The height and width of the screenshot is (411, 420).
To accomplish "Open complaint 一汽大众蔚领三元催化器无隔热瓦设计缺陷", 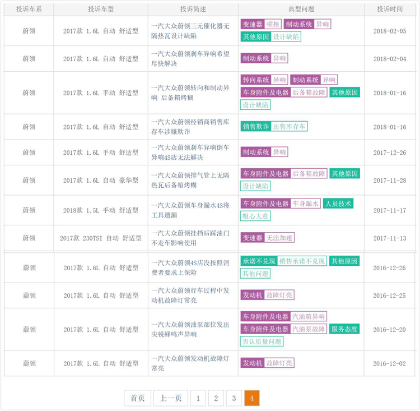I will pos(190,31).
